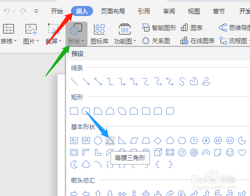Image resolution: width=250 pixels, height=196 pixels.
Task: Expand the 图片 dropdown arrow
Action: (x=37, y=40)
